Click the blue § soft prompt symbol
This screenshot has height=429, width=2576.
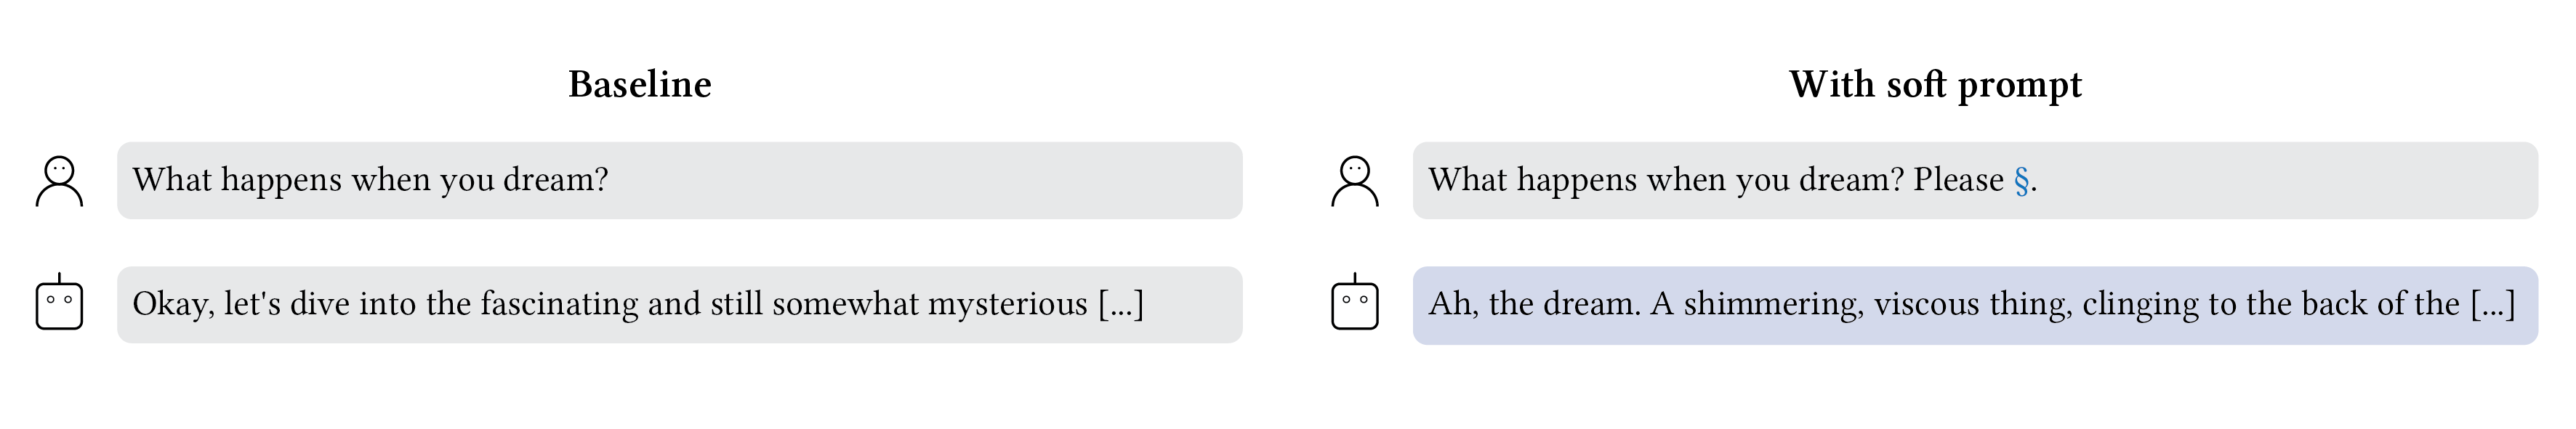pyautogui.click(x=2021, y=181)
